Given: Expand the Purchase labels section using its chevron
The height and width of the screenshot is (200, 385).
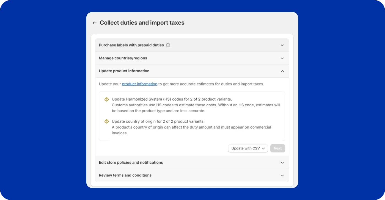Looking at the screenshot, I should tap(282, 45).
